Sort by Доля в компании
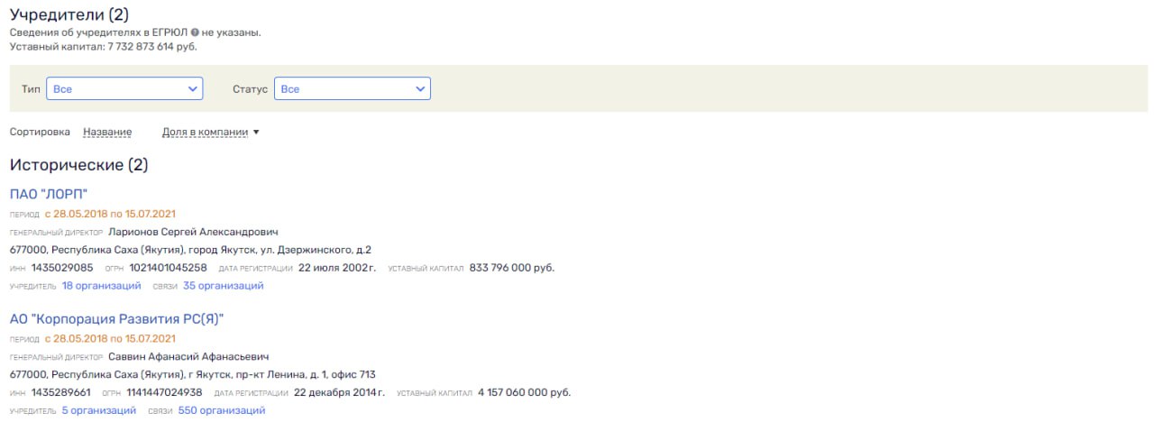 tap(205, 132)
